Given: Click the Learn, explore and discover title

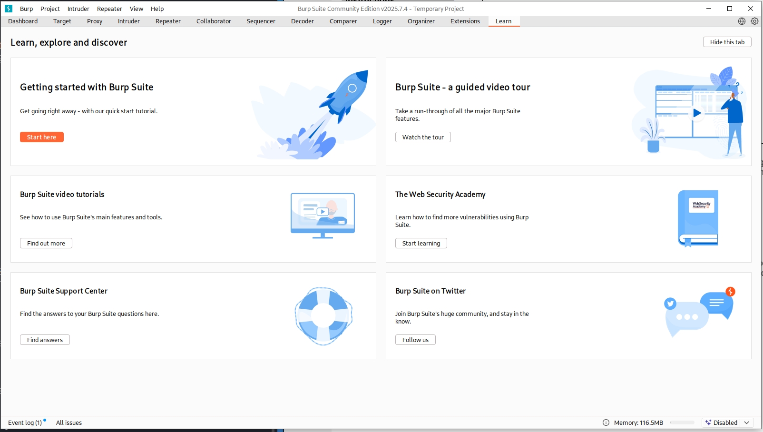Looking at the screenshot, I should click(69, 42).
